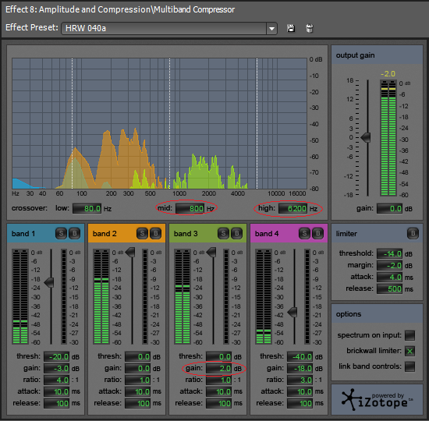Viewport: 429px width, 421px height.
Task: Click the band 4 header label
Action: (x=267, y=234)
